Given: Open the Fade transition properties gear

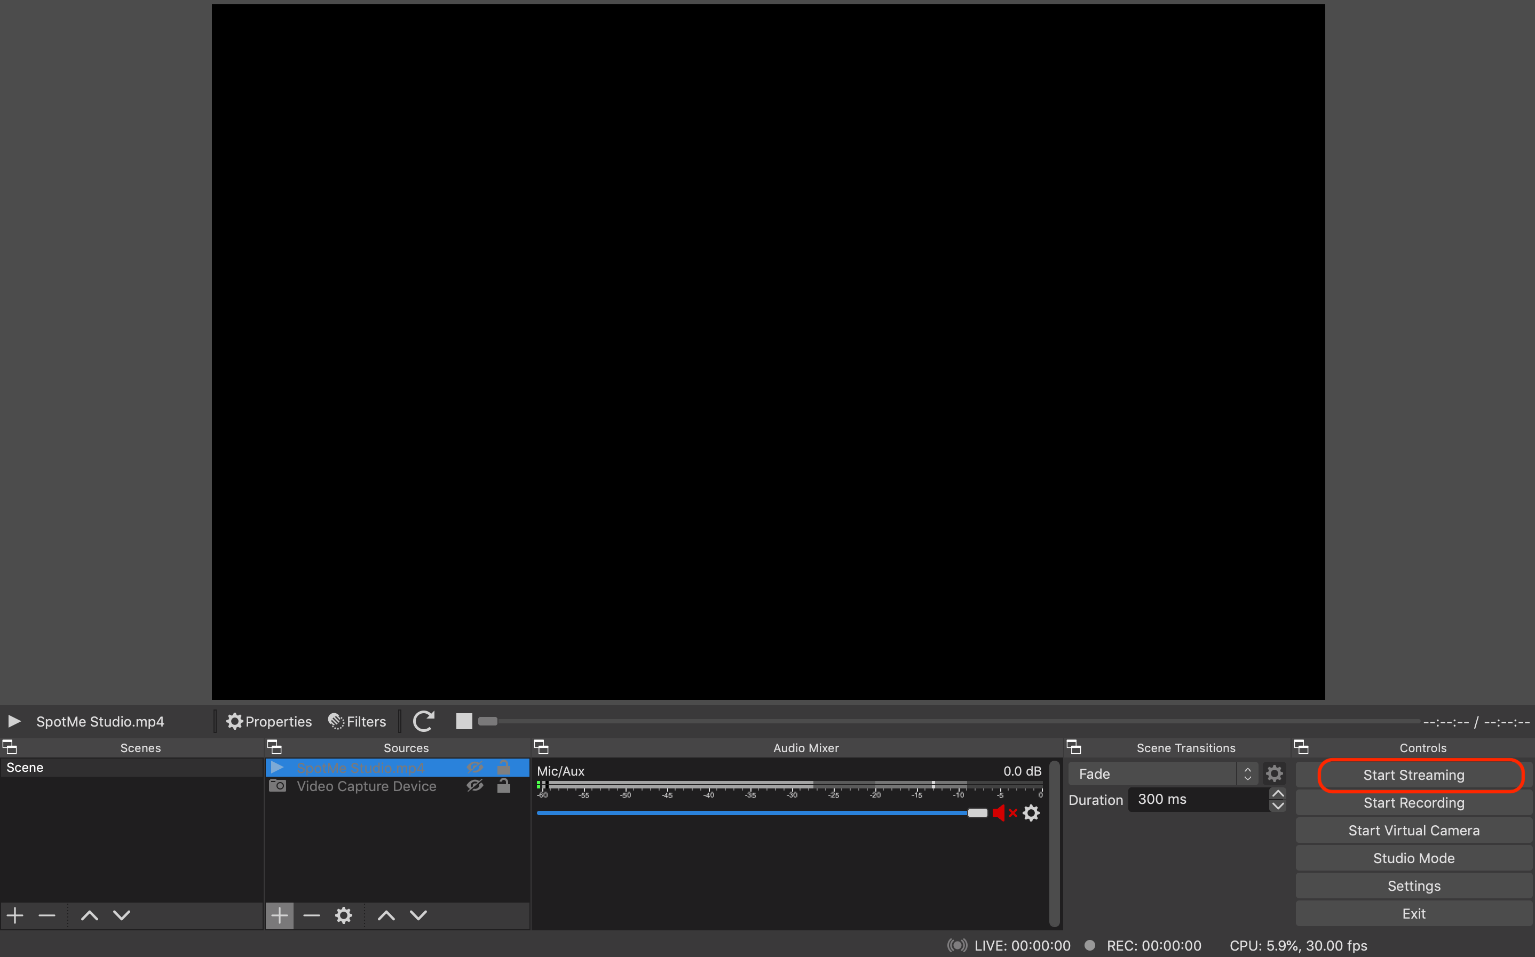Looking at the screenshot, I should coord(1274,773).
